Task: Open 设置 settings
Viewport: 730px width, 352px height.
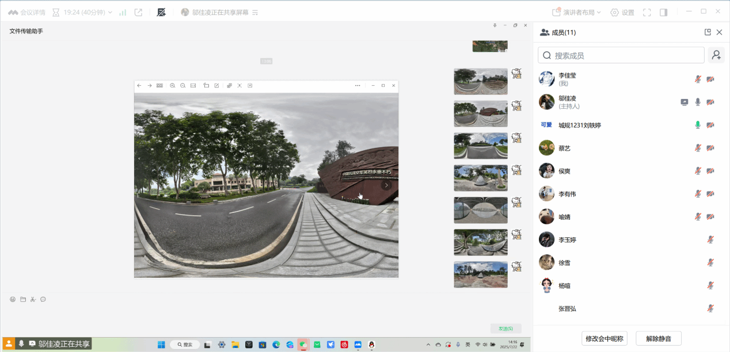Action: [x=622, y=12]
